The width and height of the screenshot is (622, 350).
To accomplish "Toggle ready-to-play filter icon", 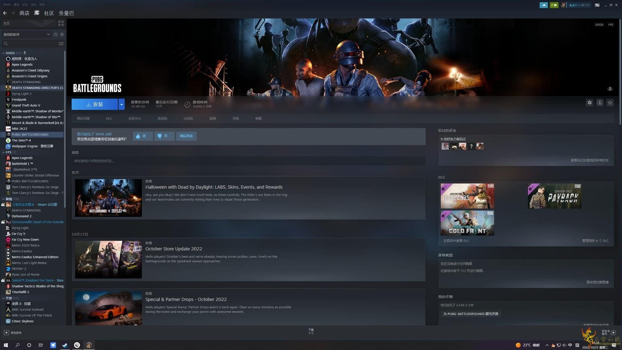I will 62,34.
